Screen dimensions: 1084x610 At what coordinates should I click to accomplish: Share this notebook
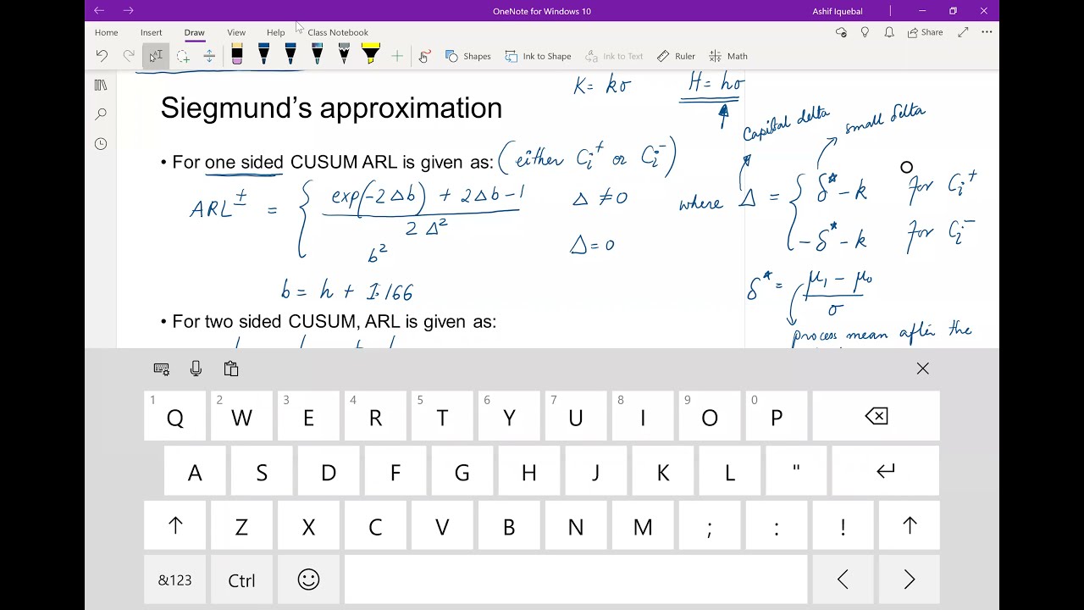(x=925, y=32)
